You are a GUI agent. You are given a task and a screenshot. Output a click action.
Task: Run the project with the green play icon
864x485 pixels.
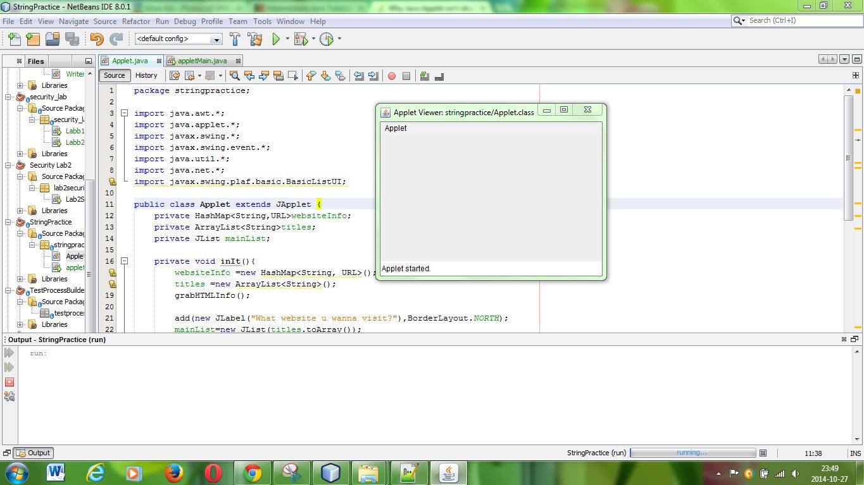point(276,39)
